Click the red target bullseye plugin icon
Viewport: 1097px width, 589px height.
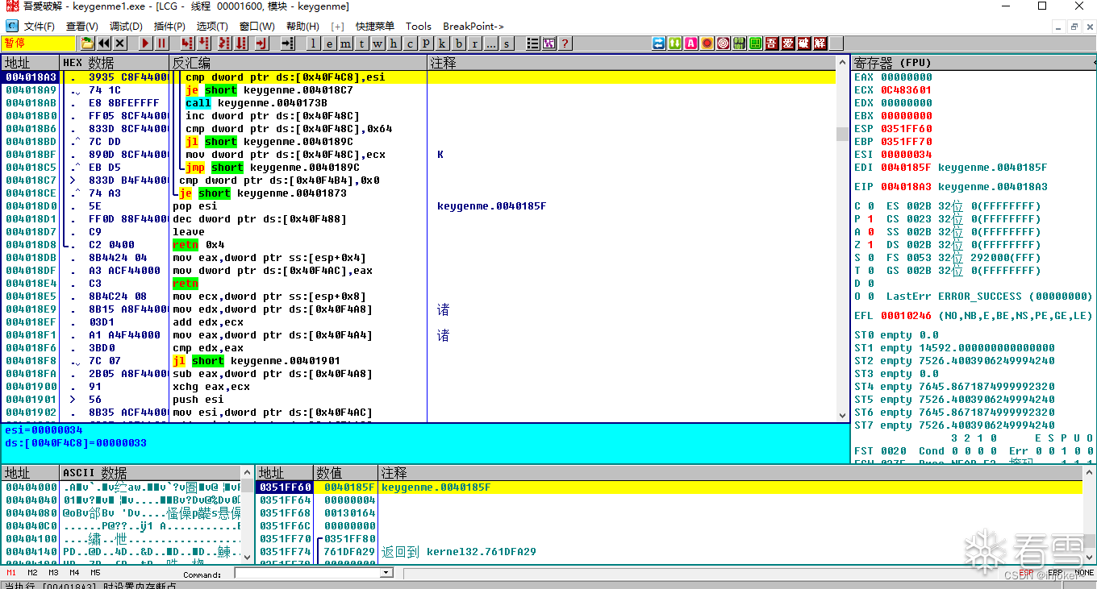(724, 44)
